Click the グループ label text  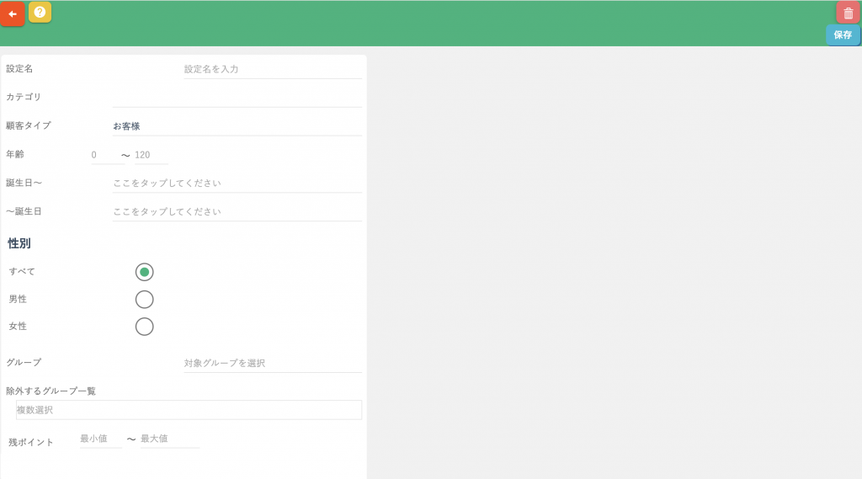pos(24,363)
